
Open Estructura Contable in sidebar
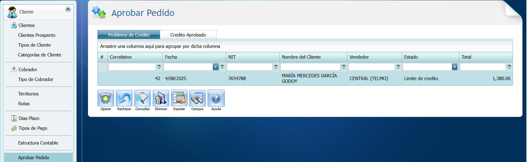point(38,143)
